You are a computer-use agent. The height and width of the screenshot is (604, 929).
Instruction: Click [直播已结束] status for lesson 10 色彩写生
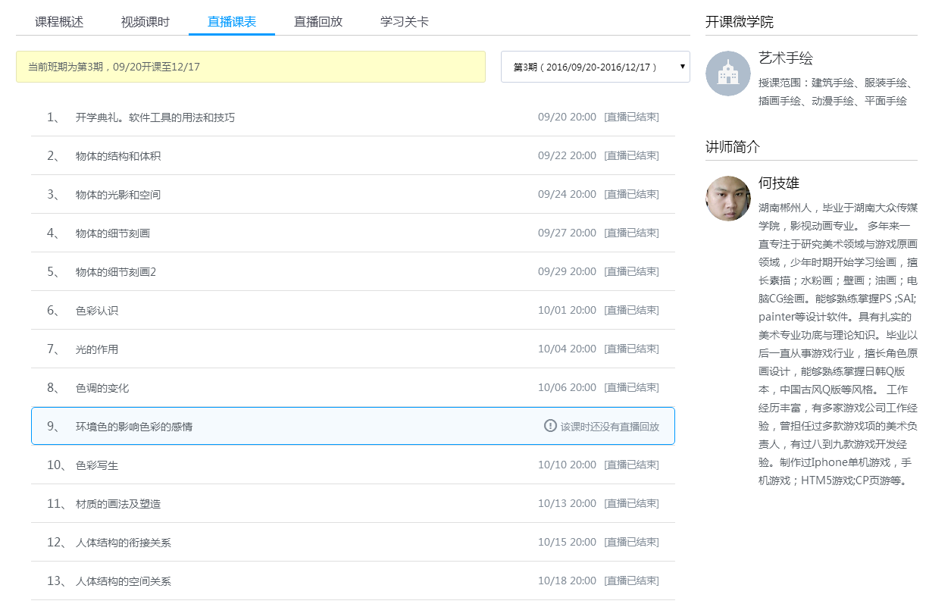tap(631, 465)
